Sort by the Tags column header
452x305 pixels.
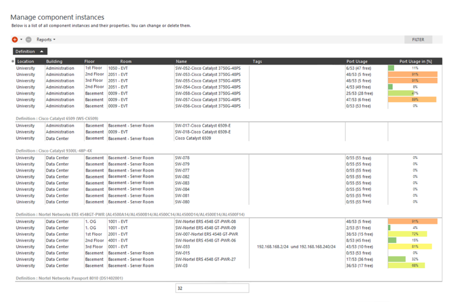[x=257, y=61]
